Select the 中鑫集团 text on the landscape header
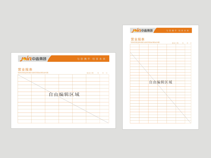The image size is (211, 158). point(39,59)
